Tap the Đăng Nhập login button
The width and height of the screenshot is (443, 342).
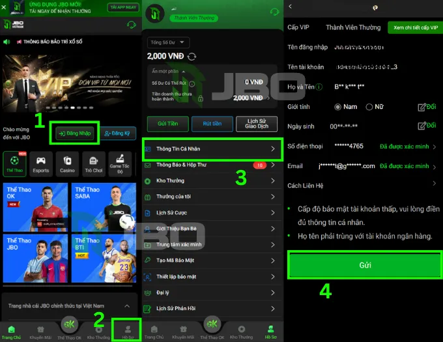(74, 134)
